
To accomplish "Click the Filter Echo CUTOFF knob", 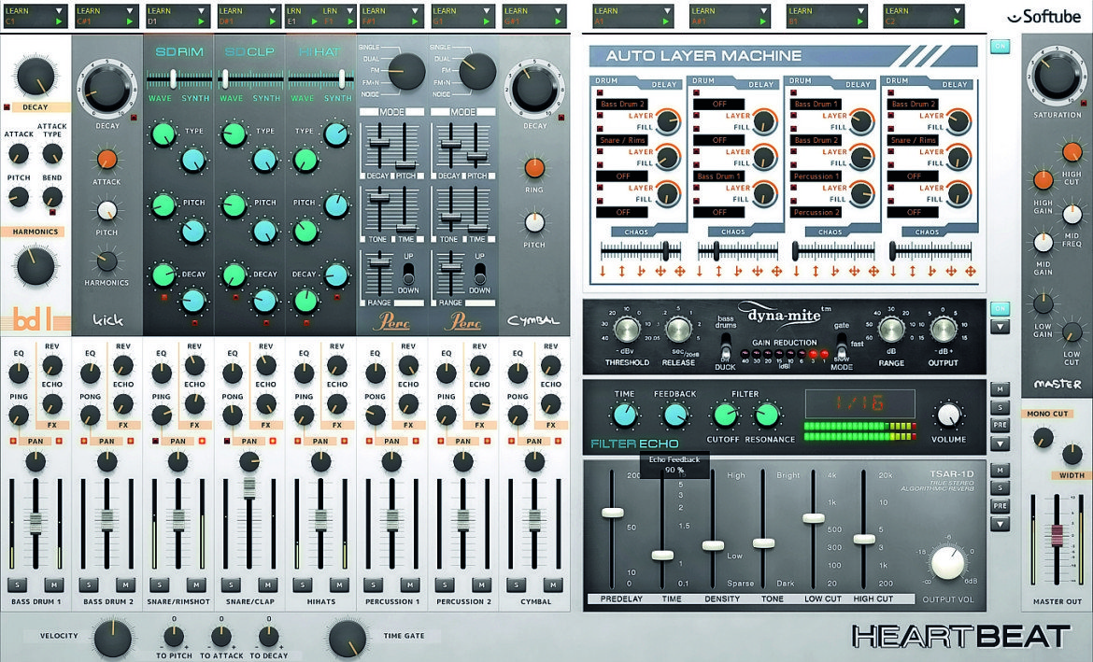I will pos(725,416).
